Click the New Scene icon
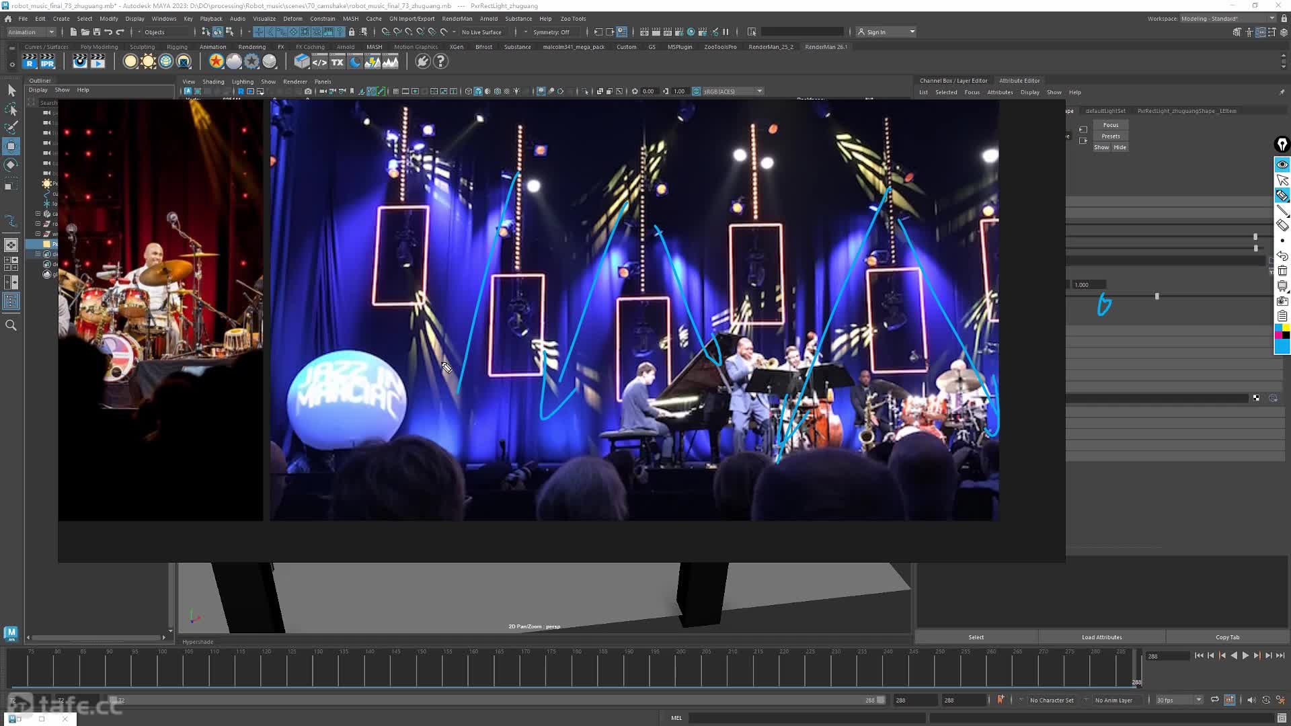The width and height of the screenshot is (1291, 726). pos(73,32)
